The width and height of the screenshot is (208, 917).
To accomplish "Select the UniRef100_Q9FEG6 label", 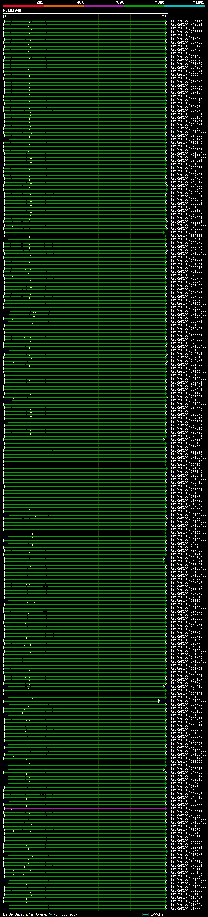I will 187,136.
